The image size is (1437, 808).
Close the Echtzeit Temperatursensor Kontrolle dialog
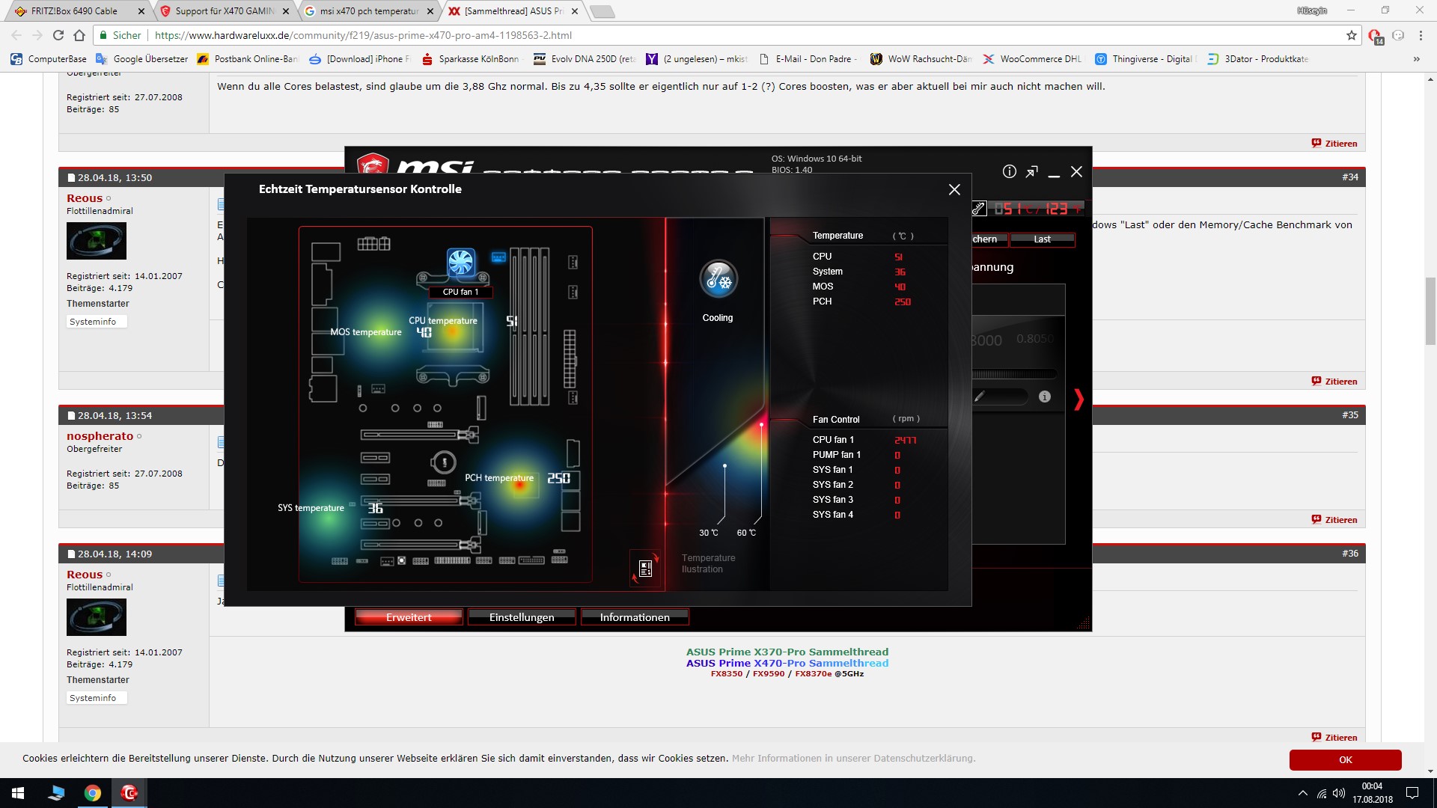click(x=954, y=190)
